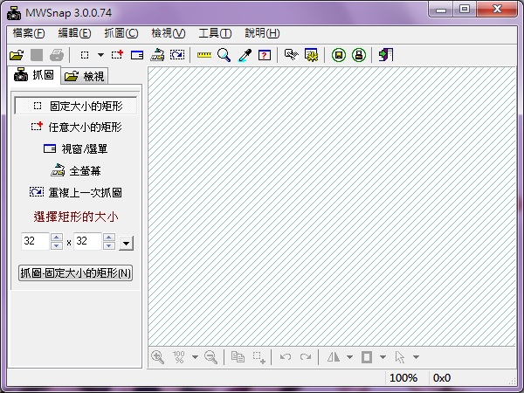Click the zoom in magnifier icon
This screenshot has height=393, width=524.
[157, 357]
